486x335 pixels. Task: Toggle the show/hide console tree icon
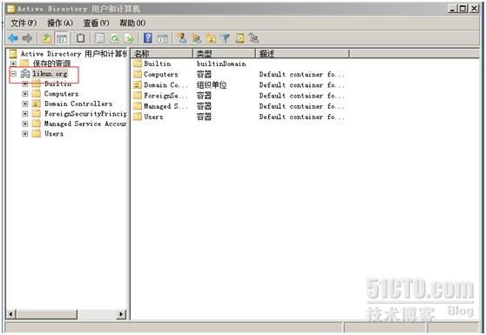pyautogui.click(x=62, y=38)
